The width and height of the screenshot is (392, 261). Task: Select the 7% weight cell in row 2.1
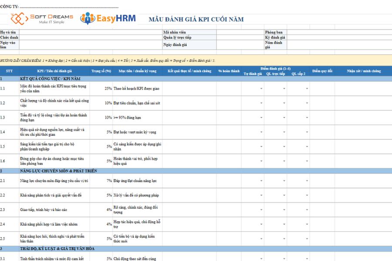pos(101,181)
